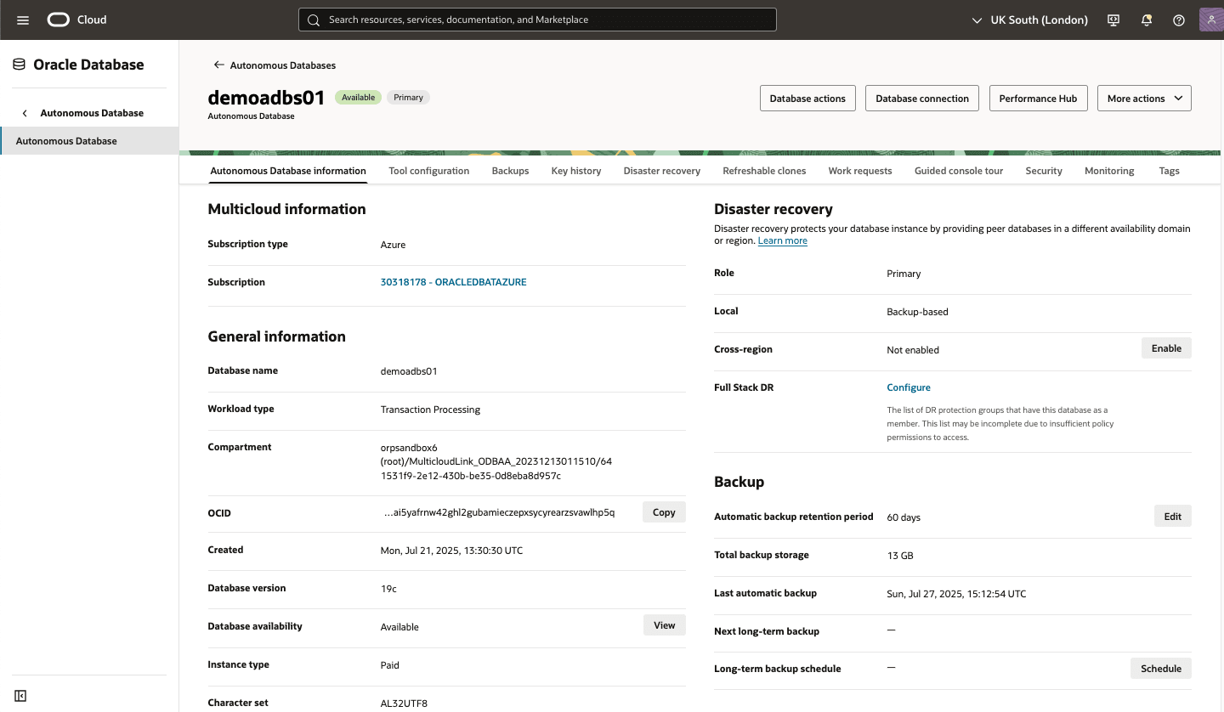Click the Oracle Cloud logo
This screenshot has width=1224, height=712.
pyautogui.click(x=58, y=19)
